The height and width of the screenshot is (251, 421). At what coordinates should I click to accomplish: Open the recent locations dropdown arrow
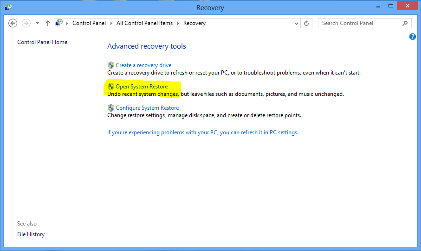(x=37, y=23)
